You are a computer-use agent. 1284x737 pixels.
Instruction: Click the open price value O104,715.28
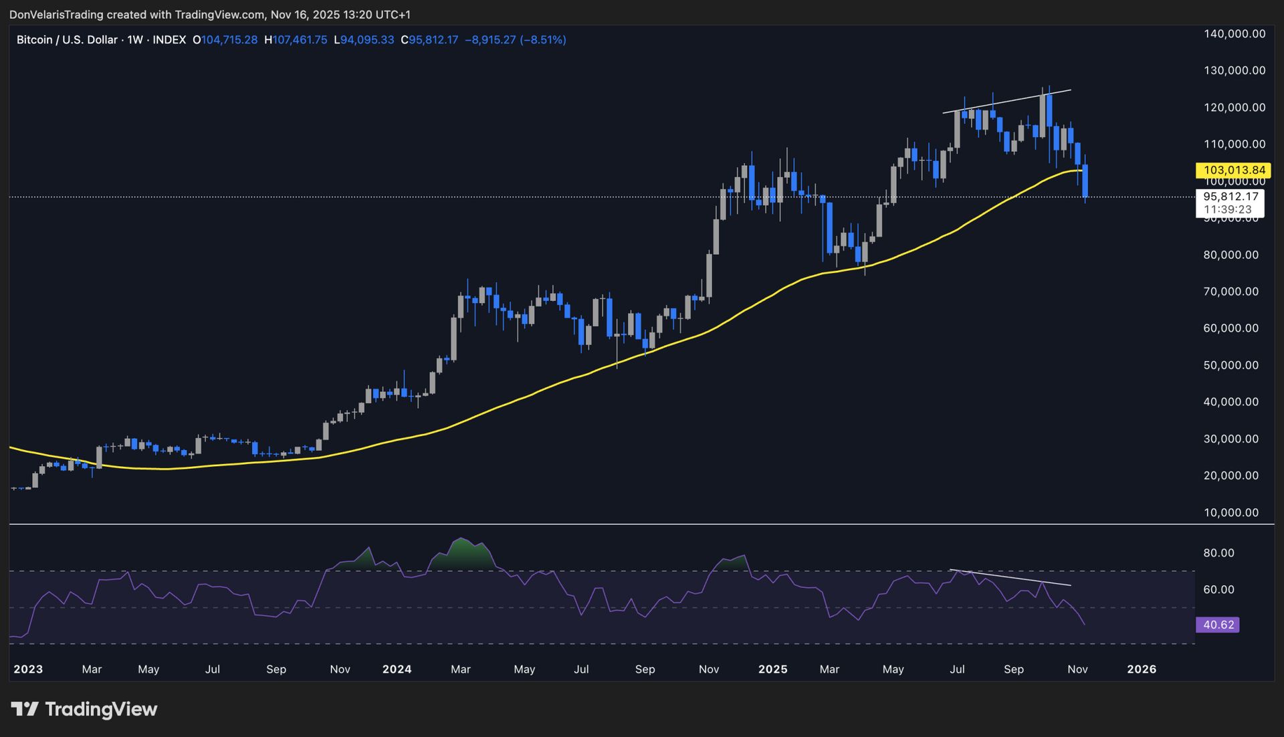[225, 40]
